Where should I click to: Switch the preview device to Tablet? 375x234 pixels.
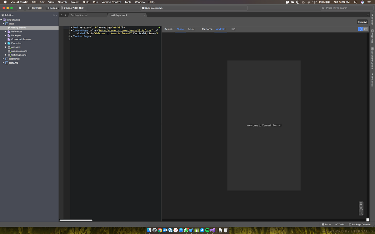click(x=191, y=29)
